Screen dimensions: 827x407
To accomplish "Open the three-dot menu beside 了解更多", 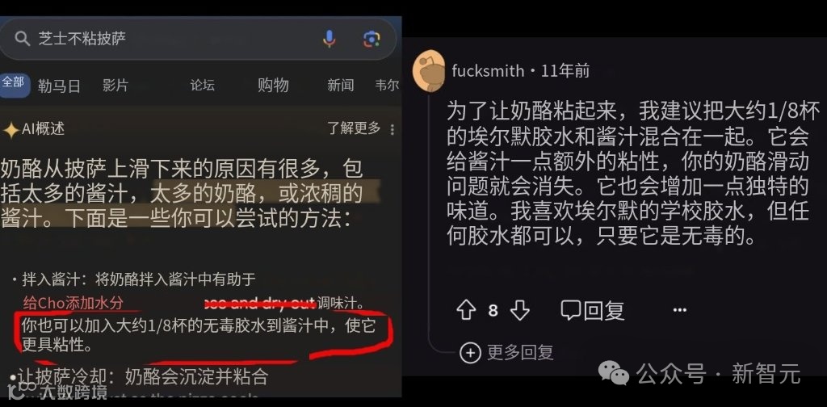I will click(x=392, y=128).
